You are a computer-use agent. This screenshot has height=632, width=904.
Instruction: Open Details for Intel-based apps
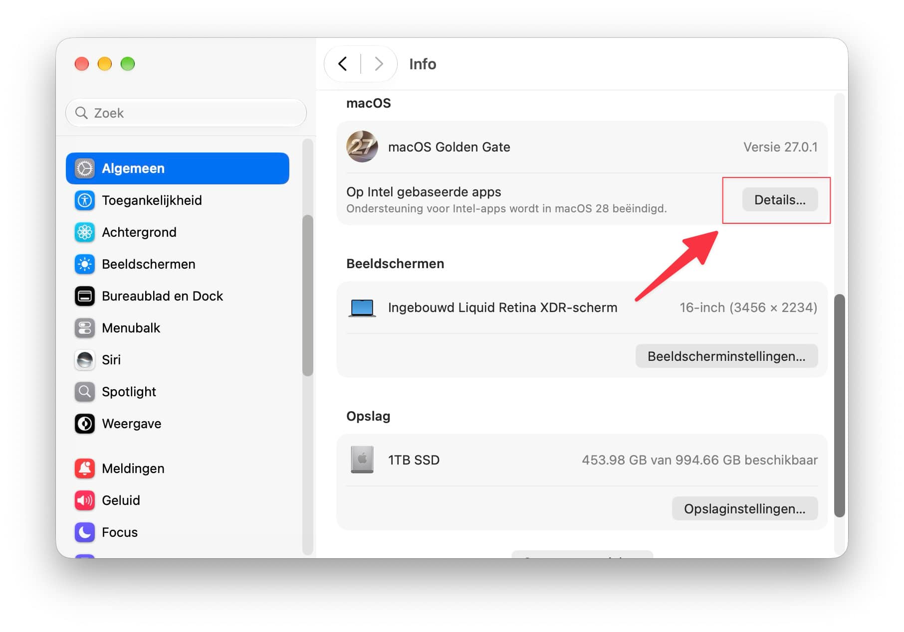780,200
